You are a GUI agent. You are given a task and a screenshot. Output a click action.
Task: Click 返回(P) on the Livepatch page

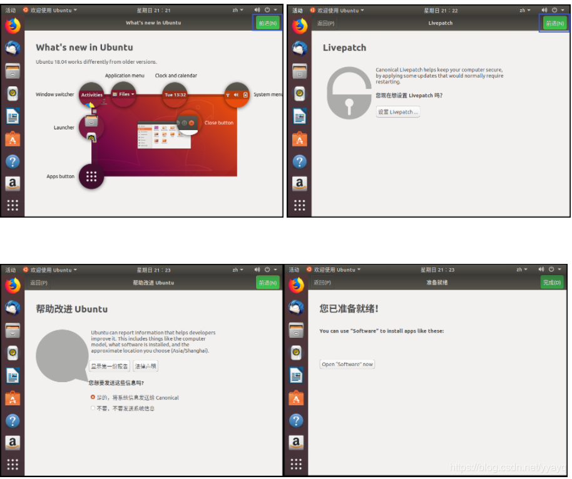[326, 23]
